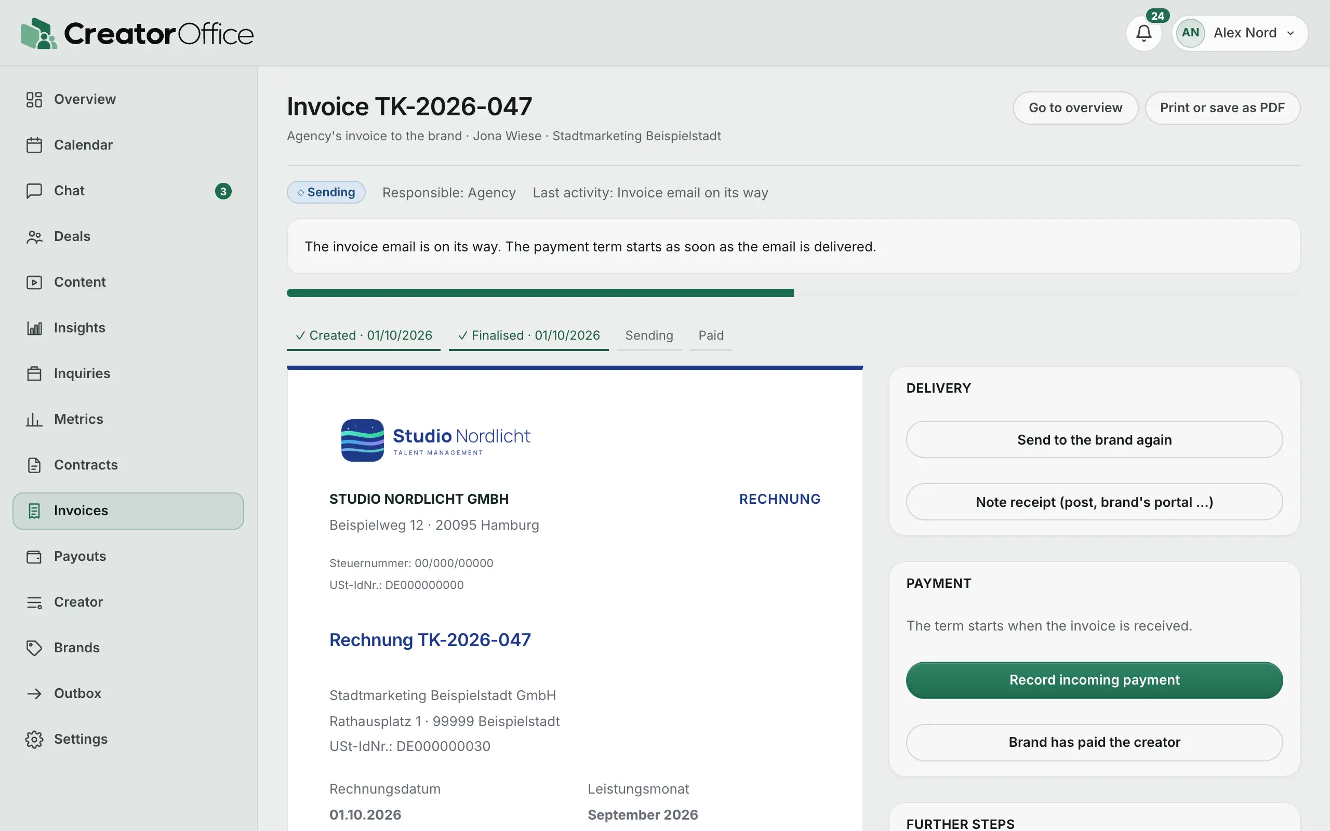
Task: Open the Insights bar chart icon
Action: 34,328
